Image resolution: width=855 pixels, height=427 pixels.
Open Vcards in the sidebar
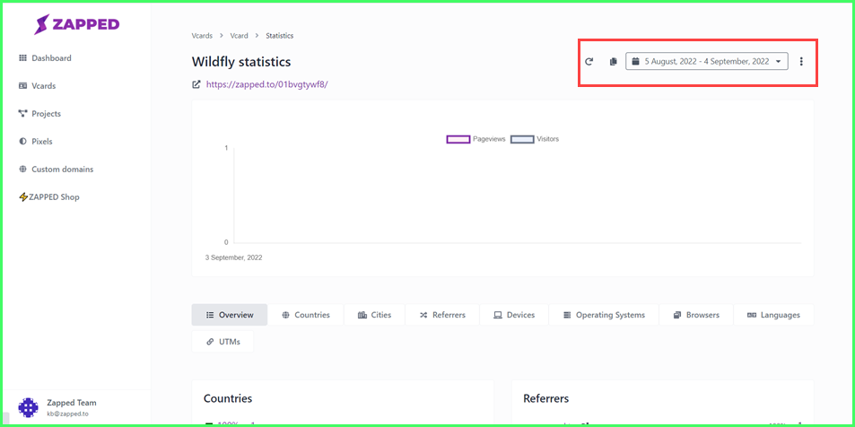37,85
